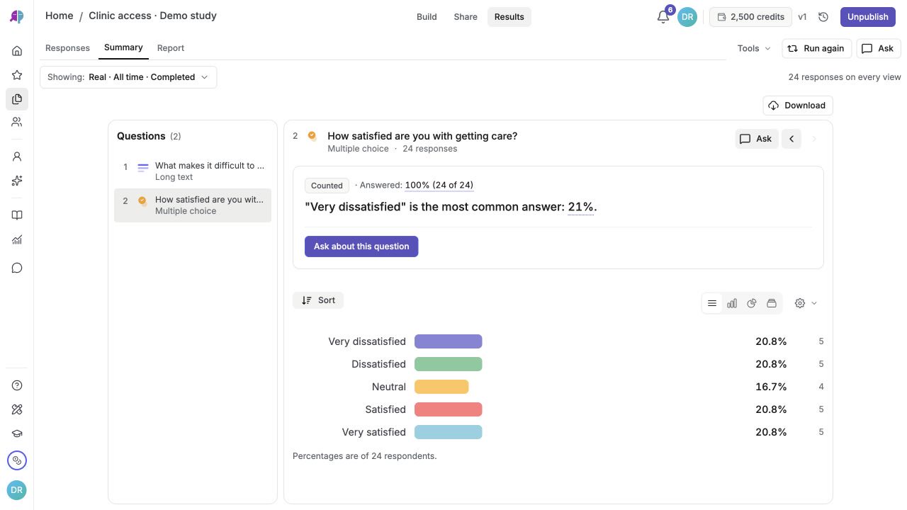This screenshot has width=907, height=510.
Task: Select the Results tab
Action: (509, 17)
